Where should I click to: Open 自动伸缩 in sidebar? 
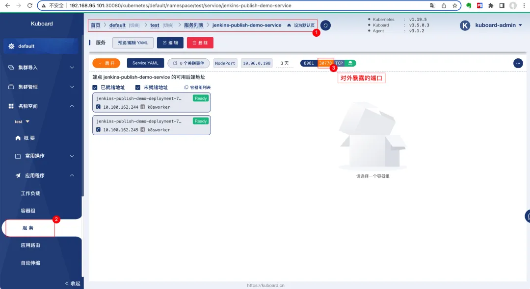coord(30,263)
